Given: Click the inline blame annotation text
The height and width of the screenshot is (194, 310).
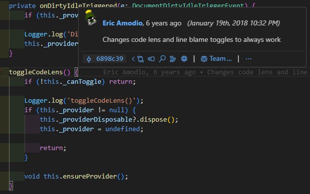Looking at the screenshot, I should pos(205,72).
